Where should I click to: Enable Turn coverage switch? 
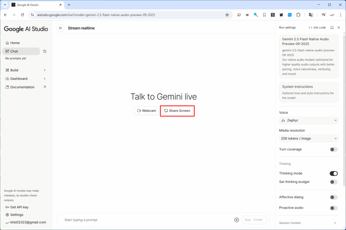[x=333, y=149]
